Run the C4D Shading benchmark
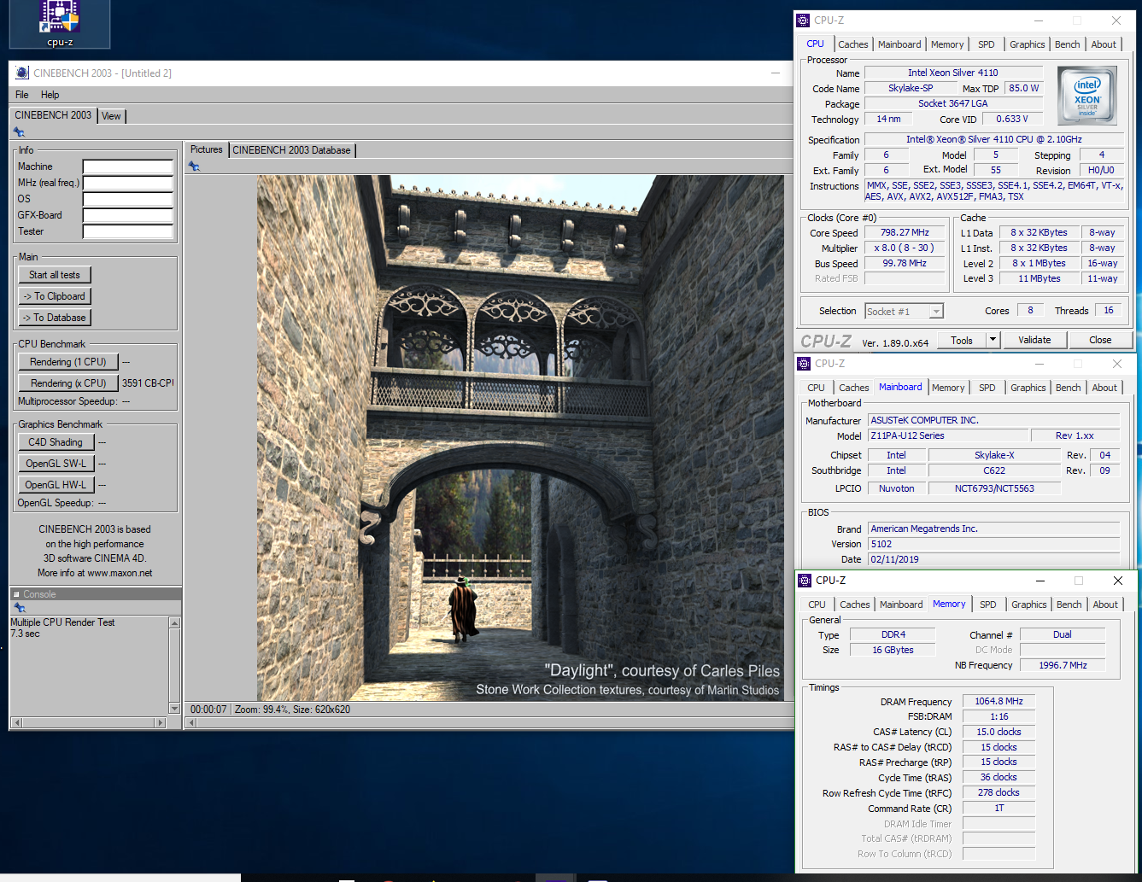The image size is (1142, 882). pyautogui.click(x=56, y=442)
